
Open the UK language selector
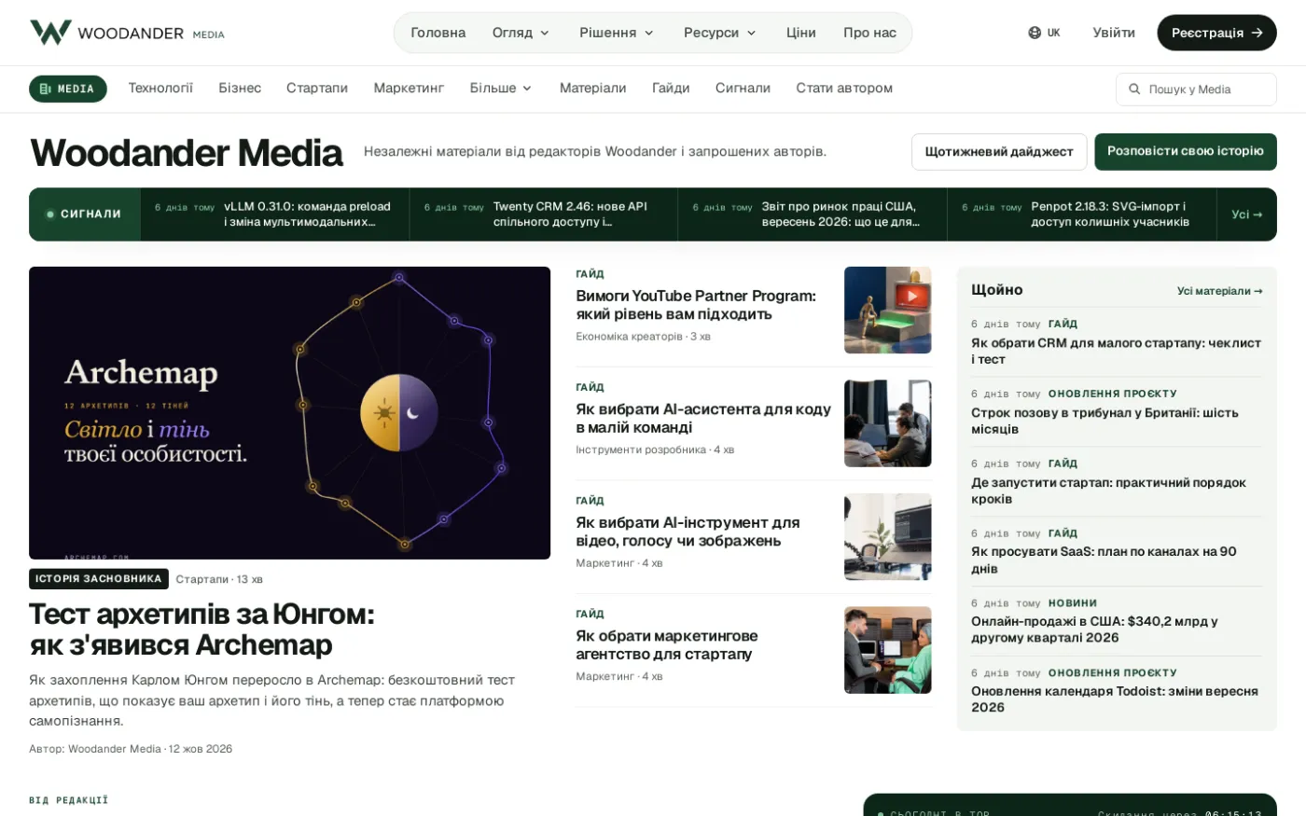pos(1045,33)
